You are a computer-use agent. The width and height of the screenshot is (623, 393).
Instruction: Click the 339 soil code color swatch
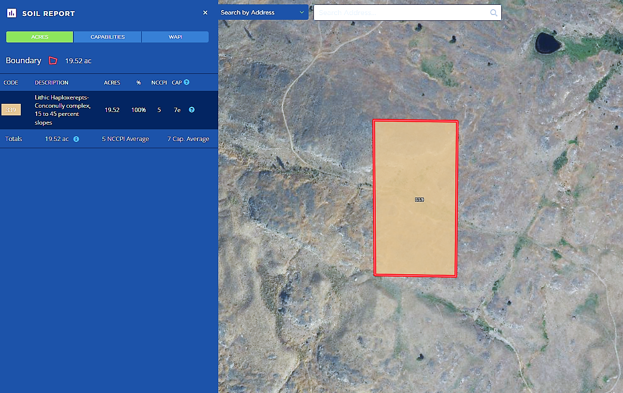pos(11,110)
